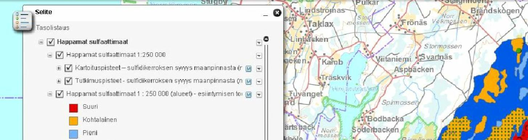
Task: Click Svartnäs place label on map
Action: click(x=436, y=57)
